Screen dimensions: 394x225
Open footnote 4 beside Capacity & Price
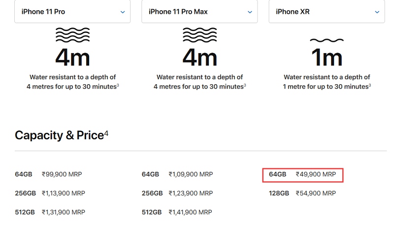click(106, 133)
